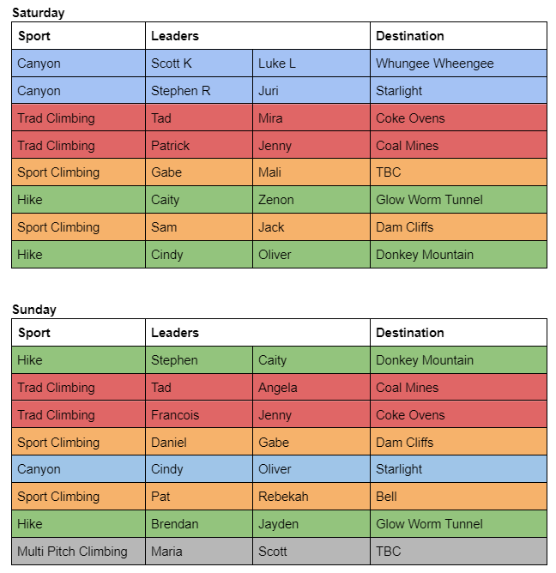The width and height of the screenshot is (556, 573).
Task: Select the Jayden leader cell
Action: click(311, 523)
